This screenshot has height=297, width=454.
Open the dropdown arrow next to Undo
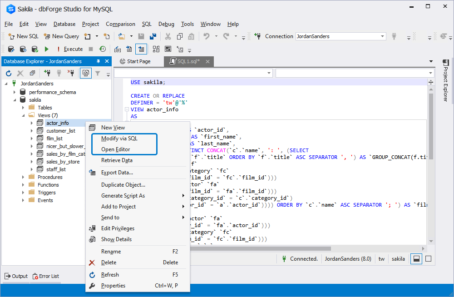[216, 36]
